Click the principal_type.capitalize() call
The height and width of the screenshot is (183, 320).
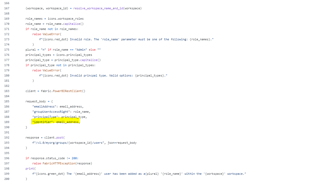77,60
